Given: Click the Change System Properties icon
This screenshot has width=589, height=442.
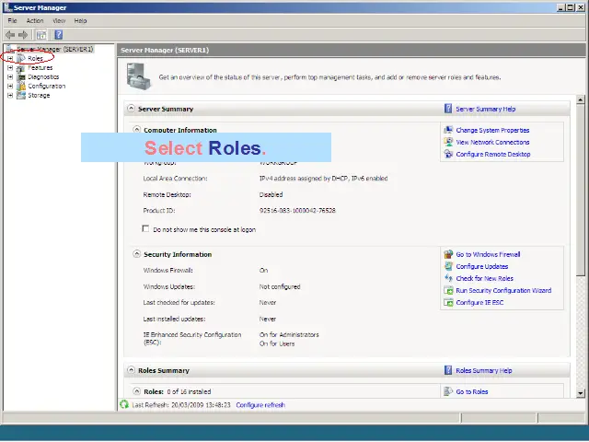Looking at the screenshot, I should click(448, 130).
